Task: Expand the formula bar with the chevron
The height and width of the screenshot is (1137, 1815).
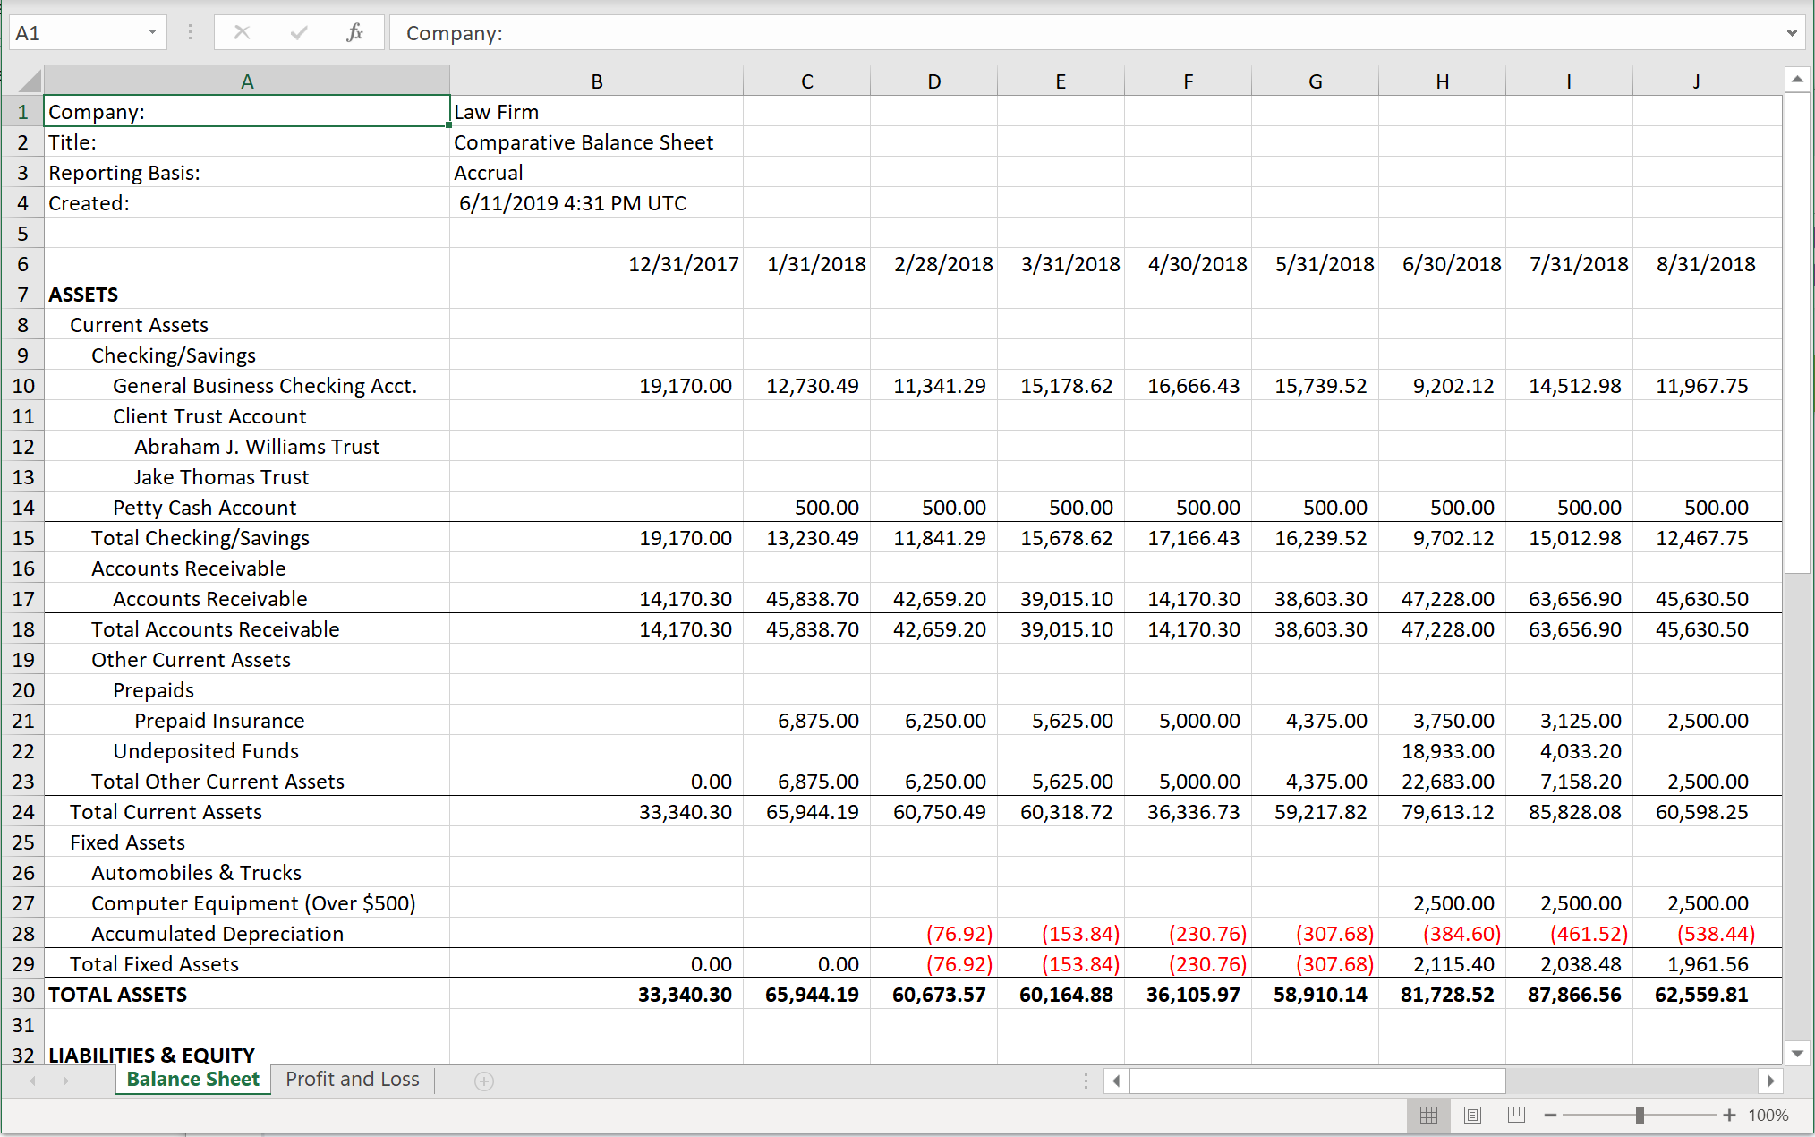Action: pyautogui.click(x=1792, y=33)
